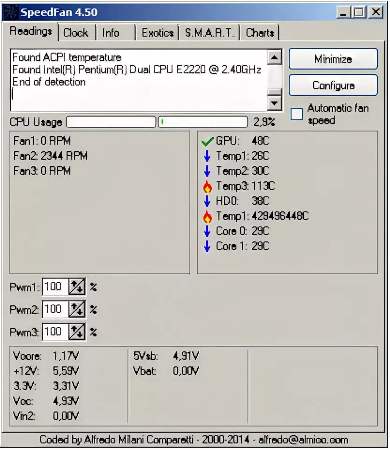390x450 pixels.
Task: Click the Vcore 1,17V voltage reading
Action: tap(46, 356)
